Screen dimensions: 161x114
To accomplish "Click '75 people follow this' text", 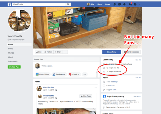I will click(113, 72).
